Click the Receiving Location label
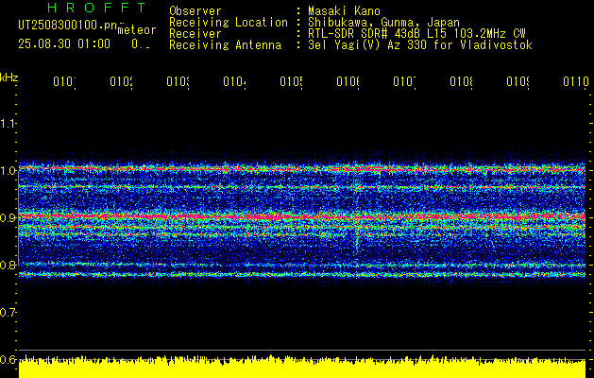The width and height of the screenshot is (594, 378). 229,23
